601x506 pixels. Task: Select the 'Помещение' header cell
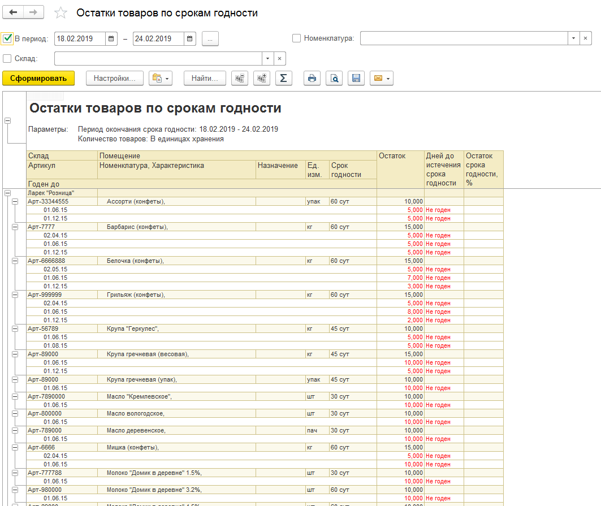[x=237, y=155]
